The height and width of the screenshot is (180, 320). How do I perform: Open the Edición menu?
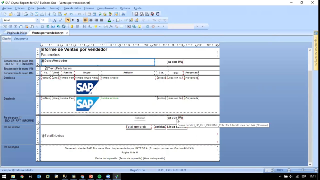[20, 8]
